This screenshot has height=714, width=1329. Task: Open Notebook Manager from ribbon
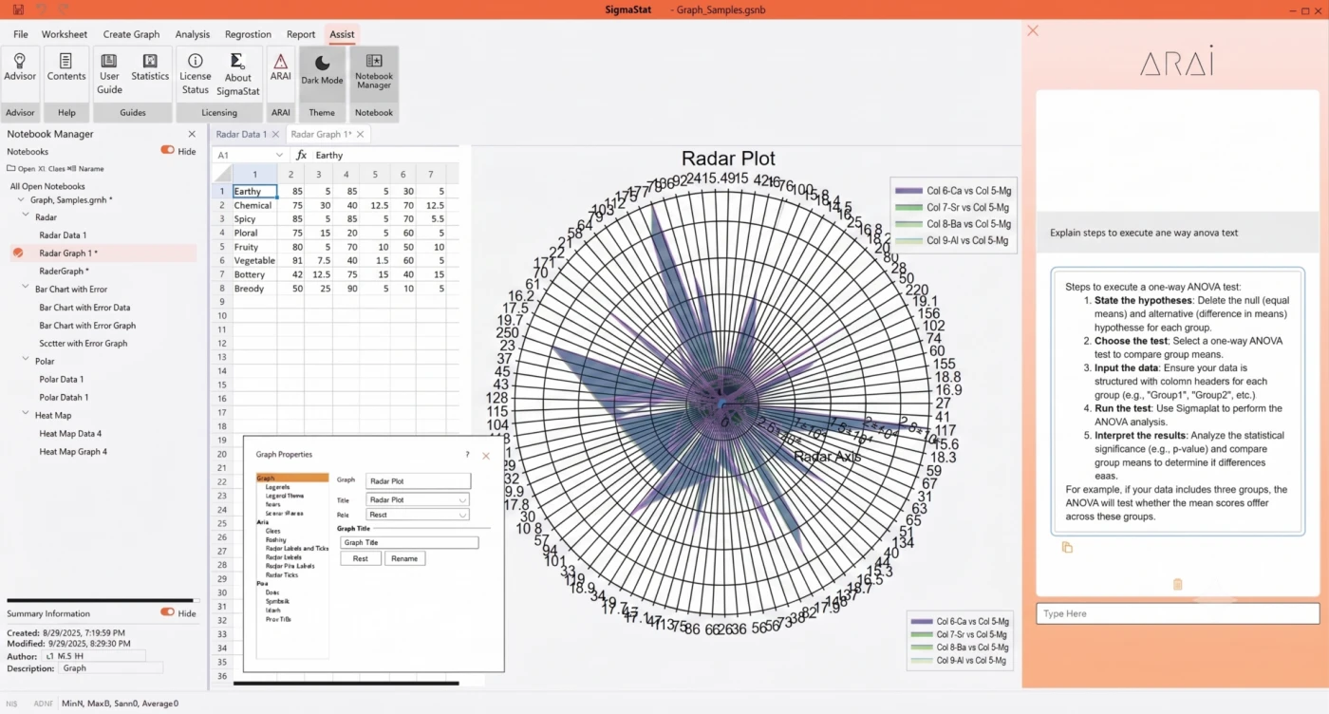(x=374, y=68)
